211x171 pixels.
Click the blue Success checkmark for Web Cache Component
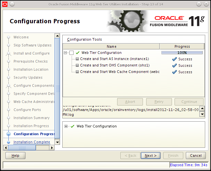click(175, 72)
